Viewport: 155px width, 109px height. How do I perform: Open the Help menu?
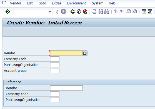[x=112, y=3]
